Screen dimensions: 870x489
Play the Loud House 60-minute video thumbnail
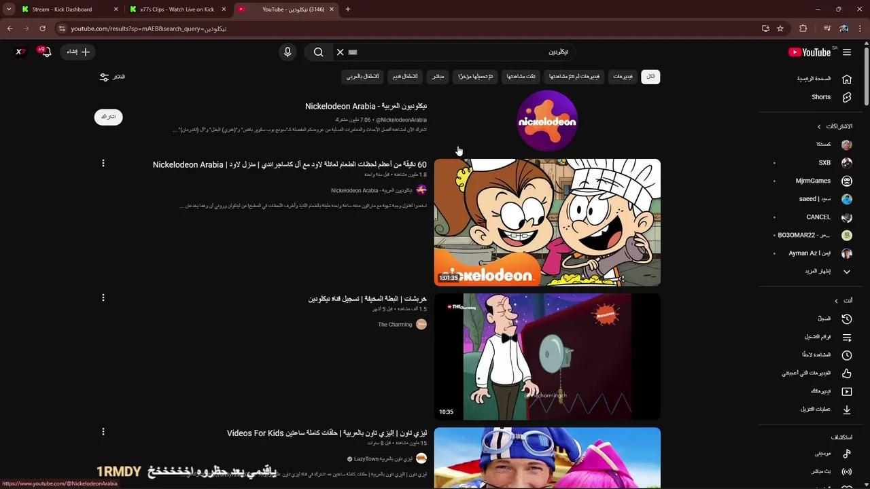coord(547,222)
